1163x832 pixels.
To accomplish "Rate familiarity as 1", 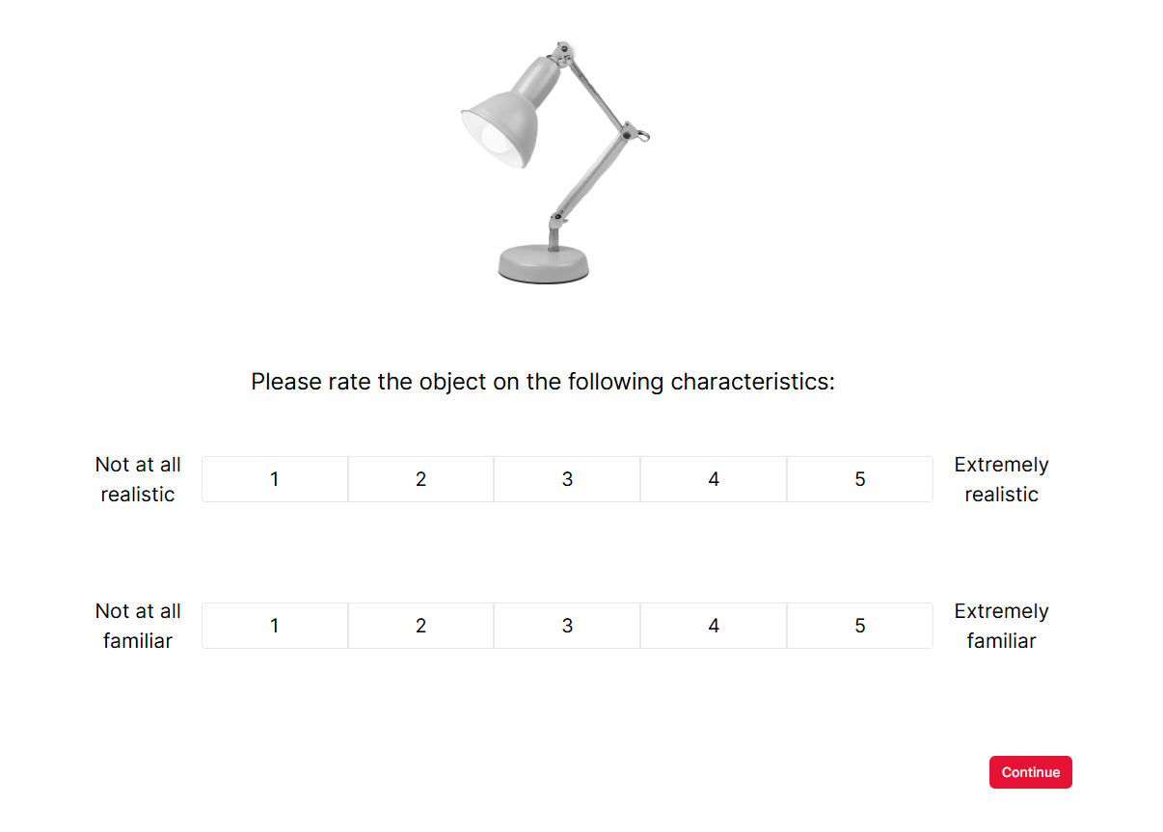I will coord(275,626).
